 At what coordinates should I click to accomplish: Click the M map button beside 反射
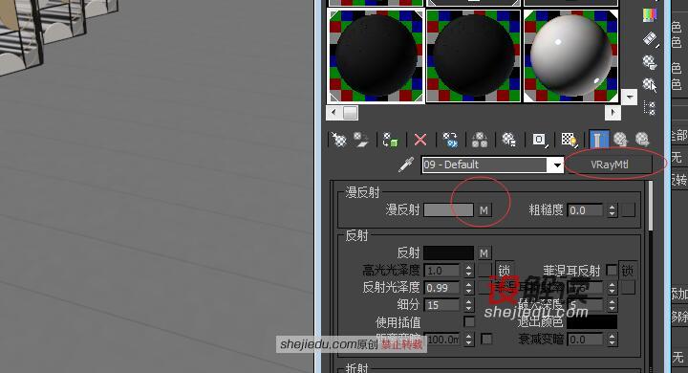point(484,253)
